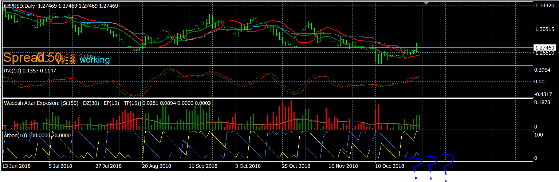This screenshot has width=559, height=182.
Task: Click the 1.26610 price axis value
Action: point(545,53)
